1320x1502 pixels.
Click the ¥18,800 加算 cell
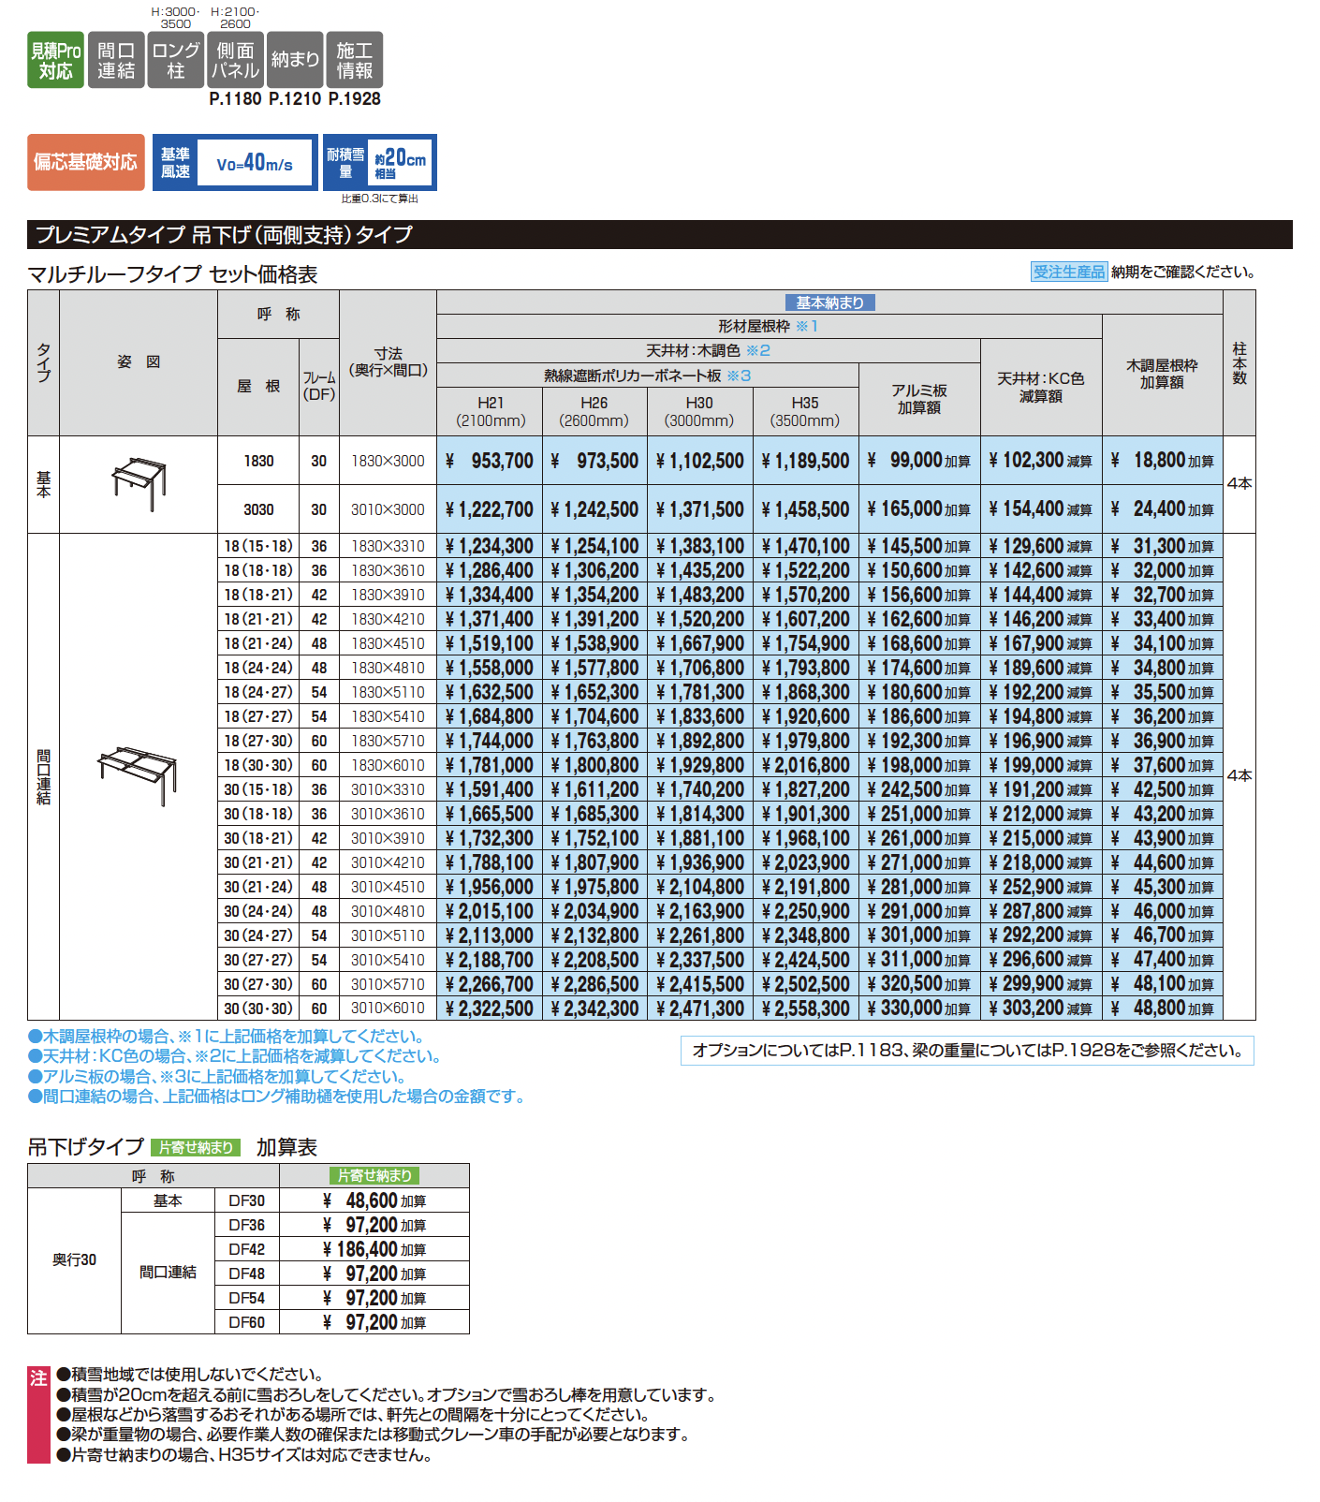point(1162,461)
